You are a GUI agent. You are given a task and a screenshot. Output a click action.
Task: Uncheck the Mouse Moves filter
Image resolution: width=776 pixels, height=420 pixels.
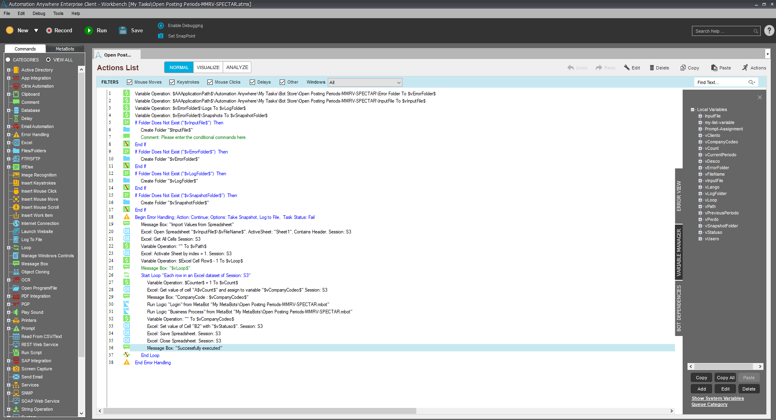pos(130,82)
